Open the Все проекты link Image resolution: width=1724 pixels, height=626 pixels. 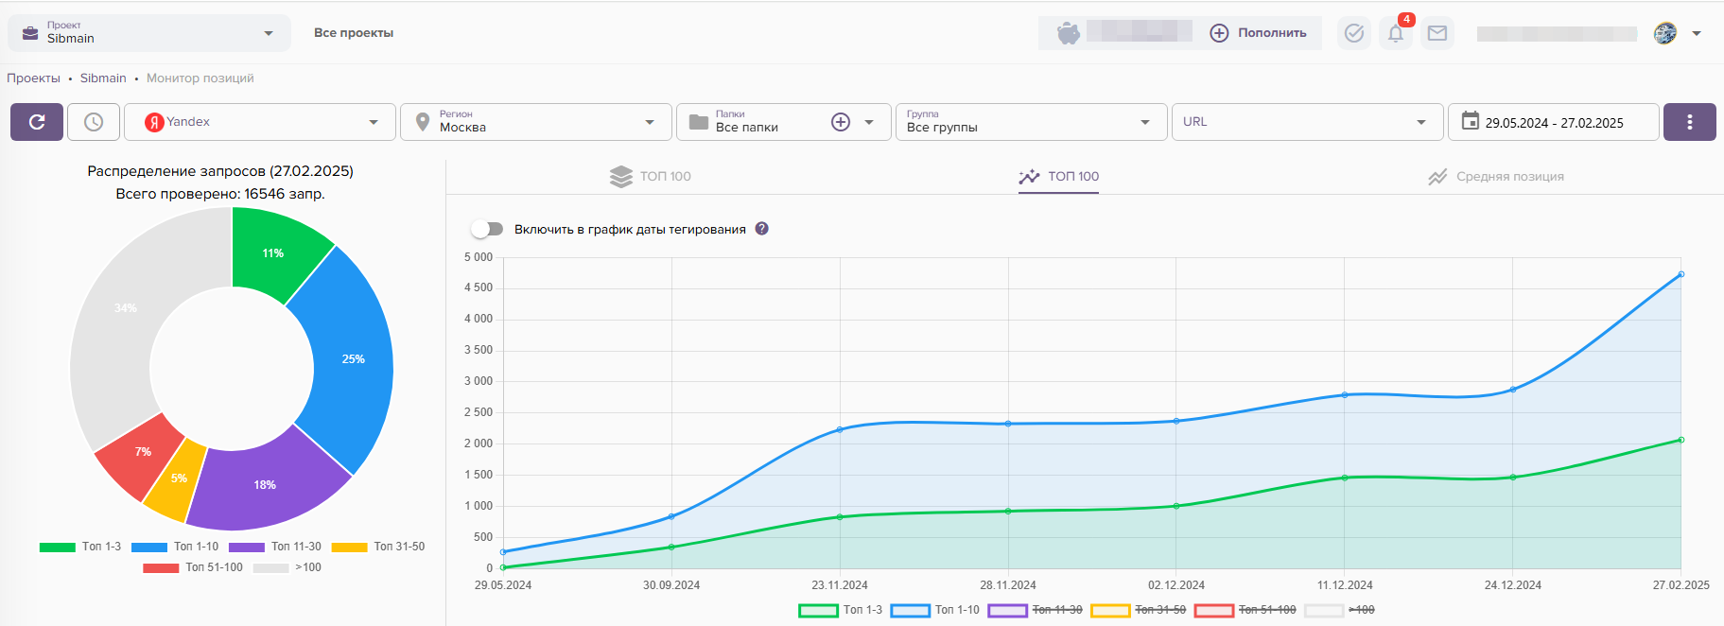click(354, 33)
